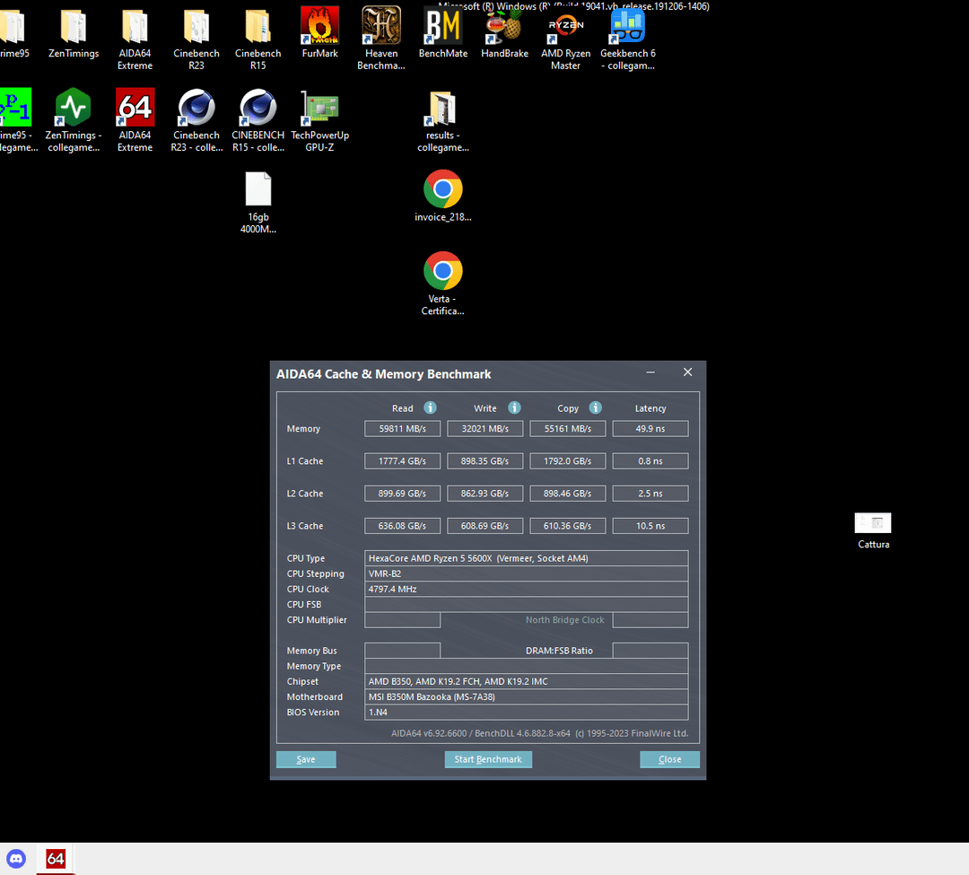
Task: Click the Save button in the AIDA64 benchmark window
Action: tap(306, 759)
